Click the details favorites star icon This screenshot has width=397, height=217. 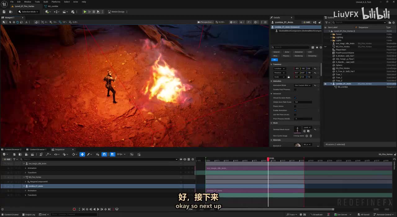coord(317,47)
